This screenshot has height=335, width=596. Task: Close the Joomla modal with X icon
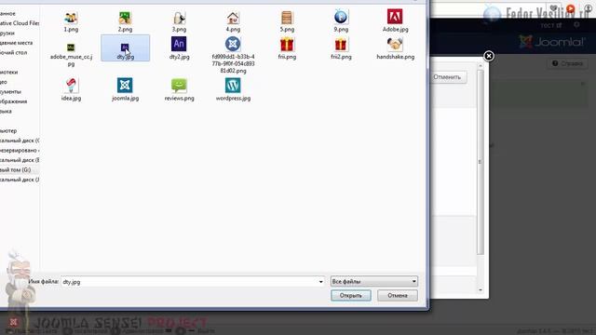pos(489,56)
